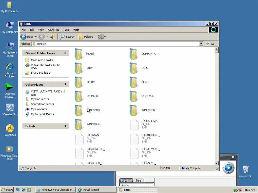Select the _DEFAULT.PI_ file

pos(145,124)
